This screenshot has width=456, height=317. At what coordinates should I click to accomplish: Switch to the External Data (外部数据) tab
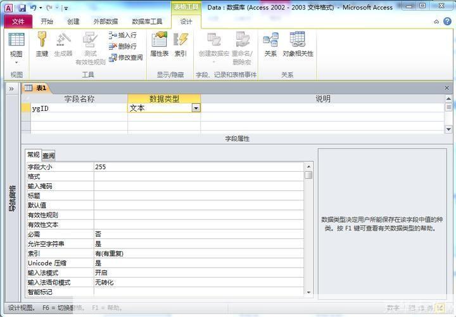point(106,22)
